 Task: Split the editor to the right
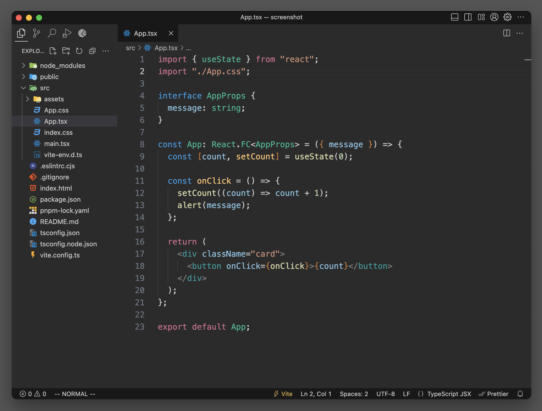[x=507, y=33]
